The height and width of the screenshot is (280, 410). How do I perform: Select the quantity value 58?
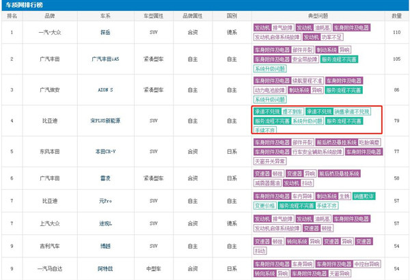click(396, 178)
